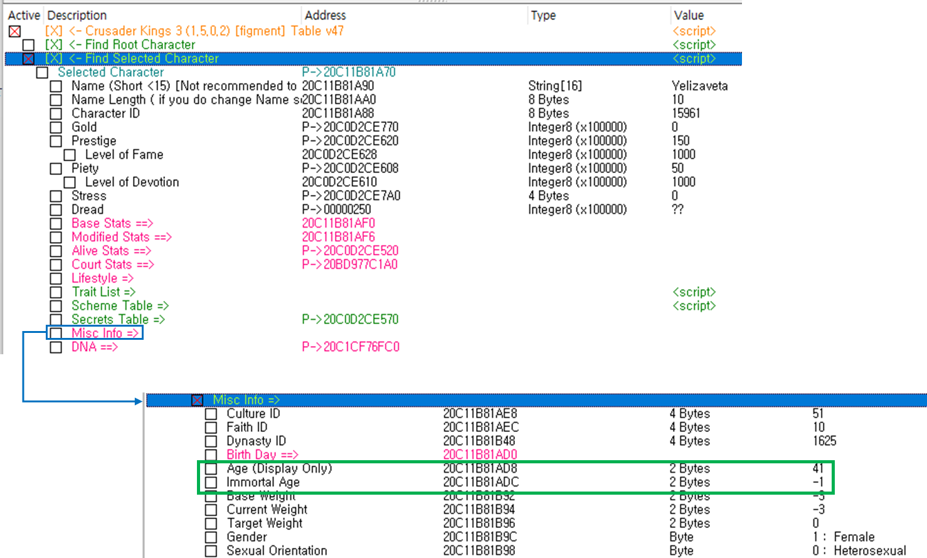This screenshot has height=558, width=927.
Task: Tick the Level of Devotion checkbox
Action: coord(70,183)
